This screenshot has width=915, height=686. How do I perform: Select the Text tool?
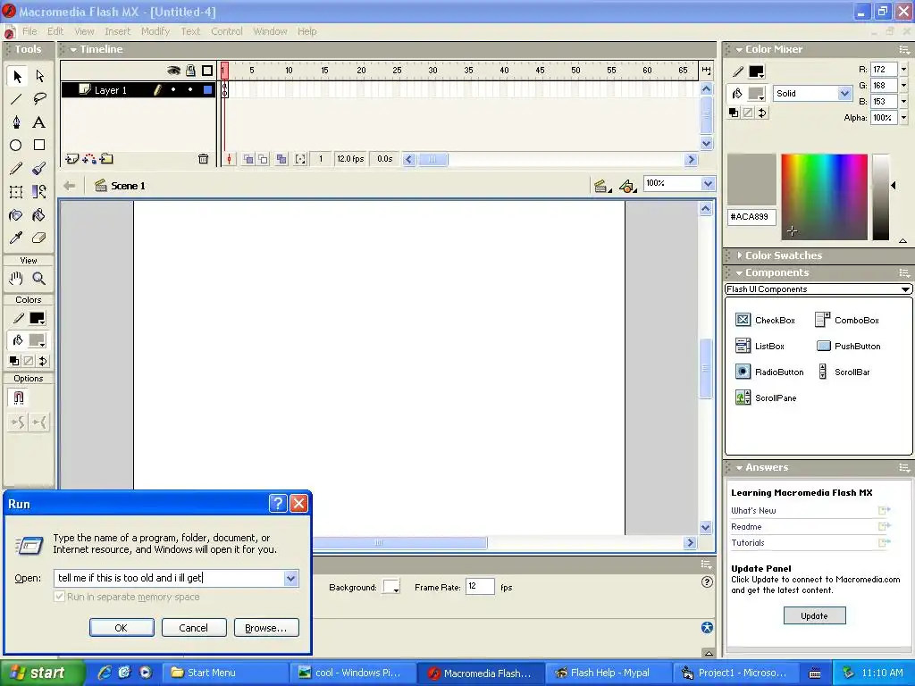click(x=39, y=121)
